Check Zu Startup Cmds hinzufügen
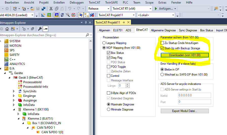 coord(162,43)
